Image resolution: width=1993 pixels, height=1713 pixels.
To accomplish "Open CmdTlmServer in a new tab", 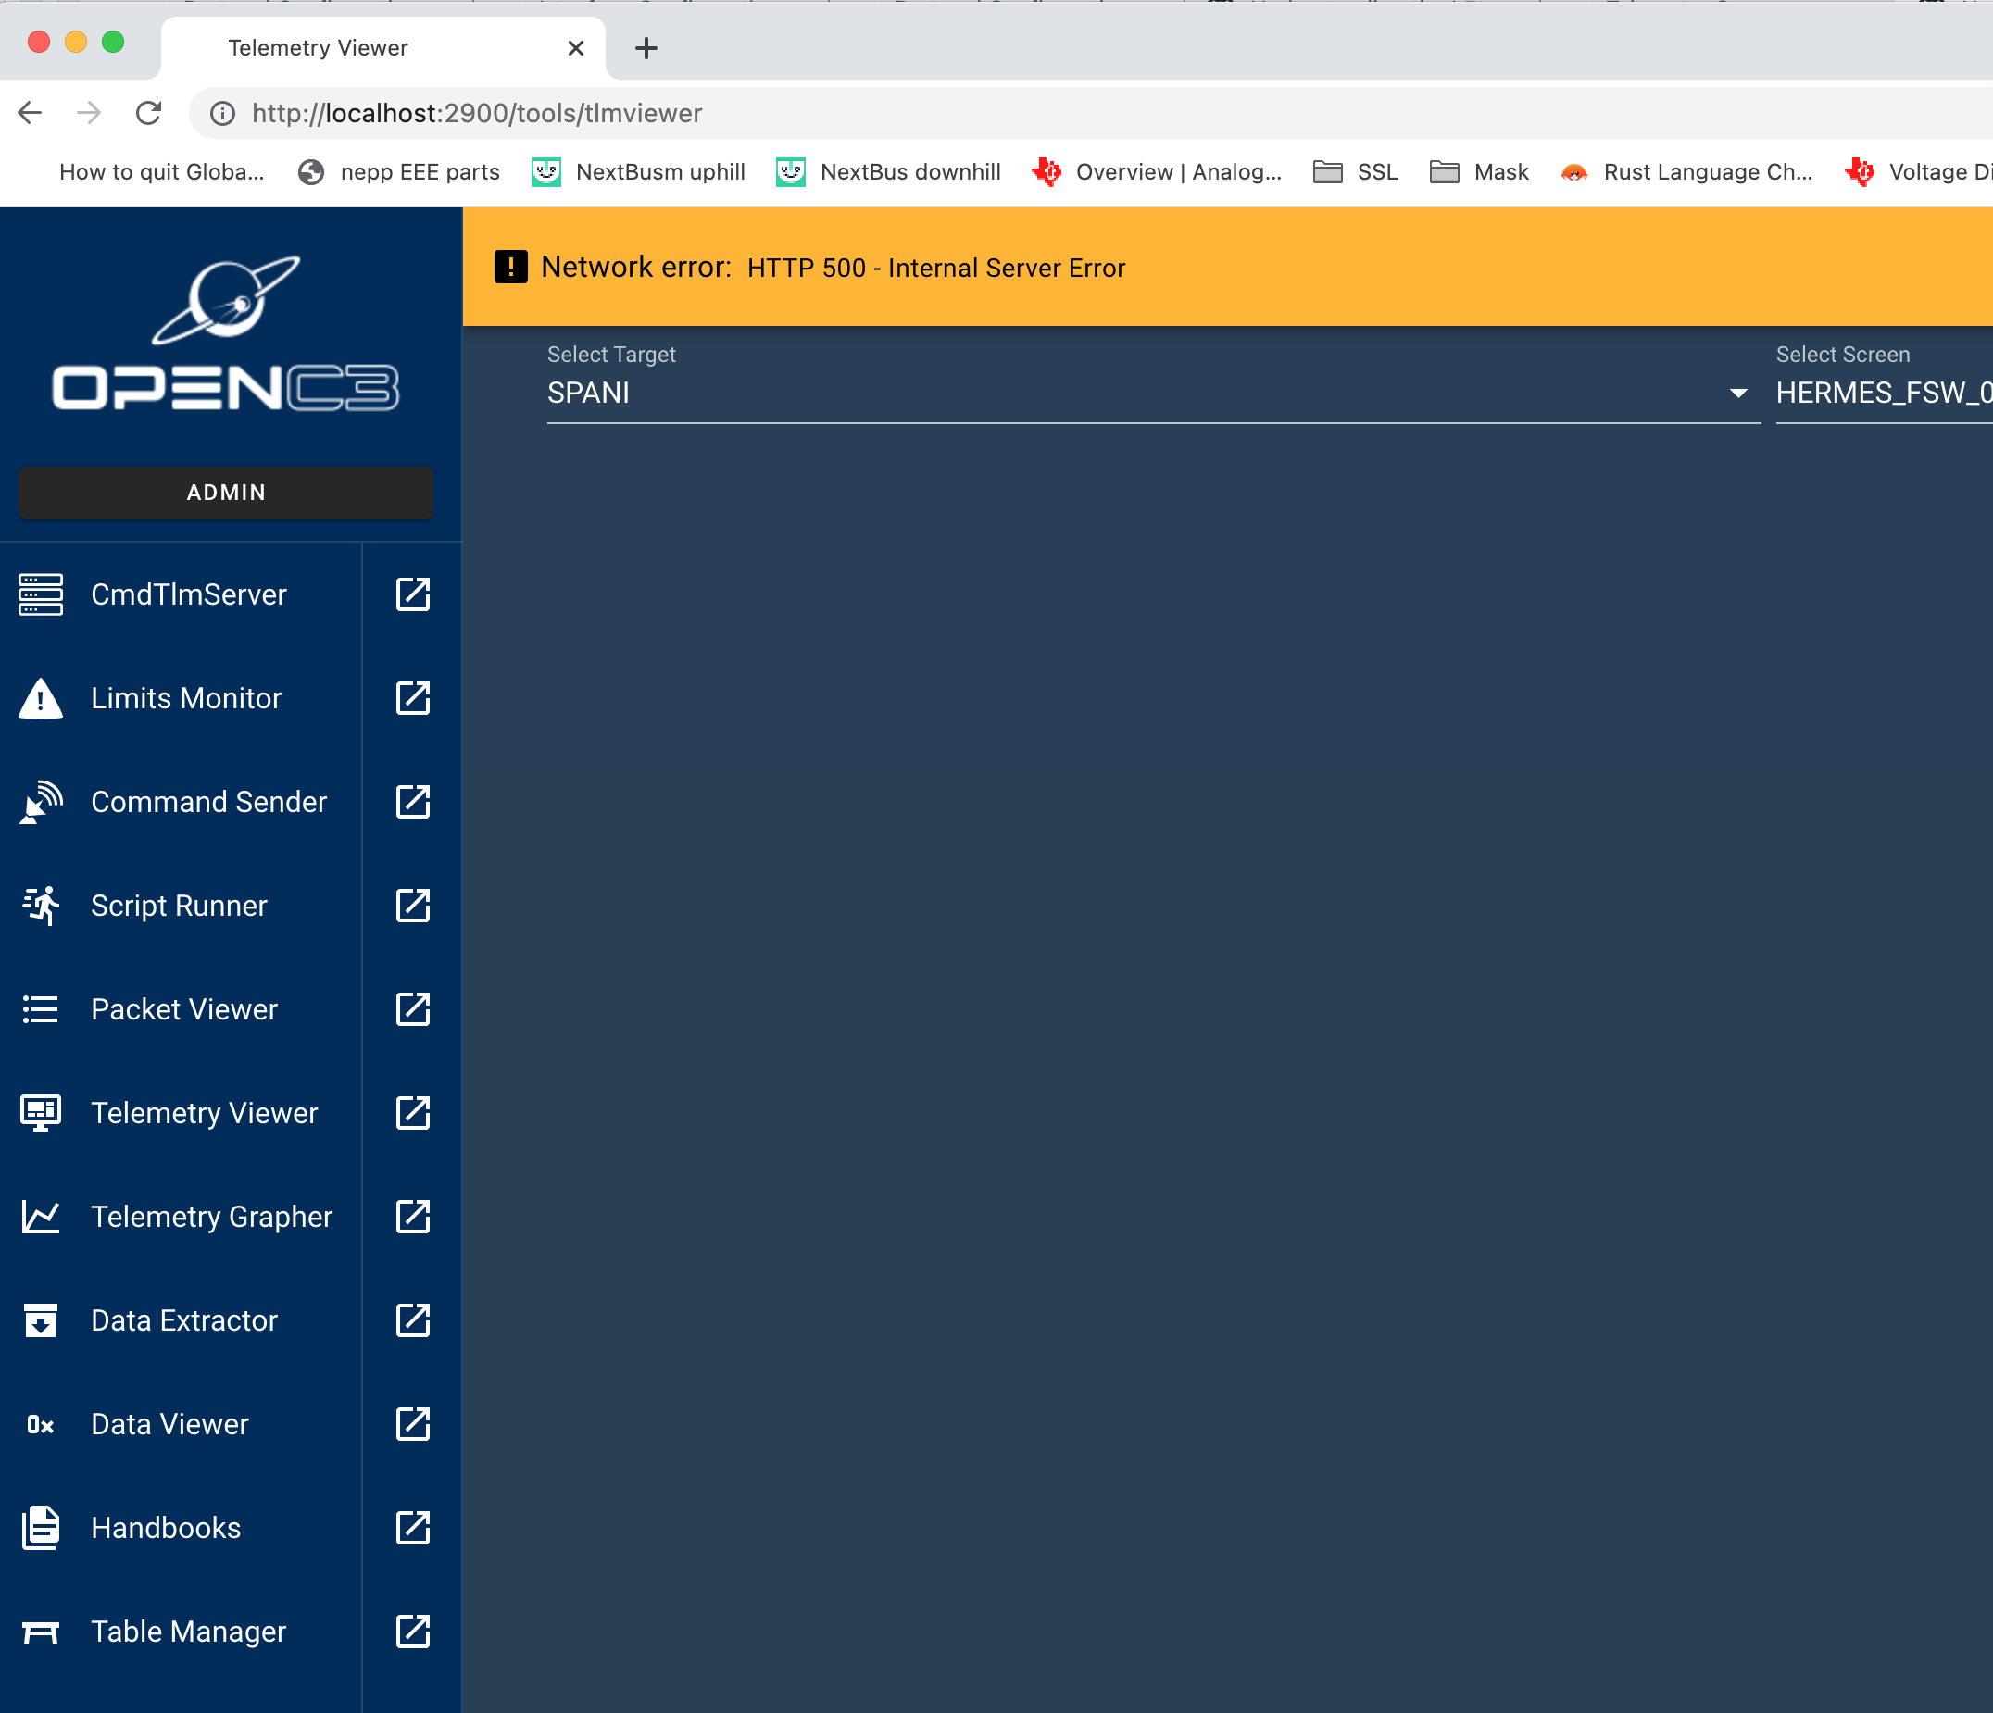I will [x=412, y=594].
